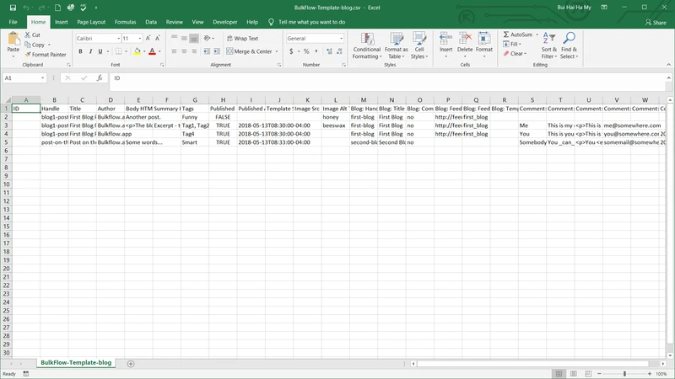
Task: Toggle Merge & Center
Action: (x=249, y=51)
